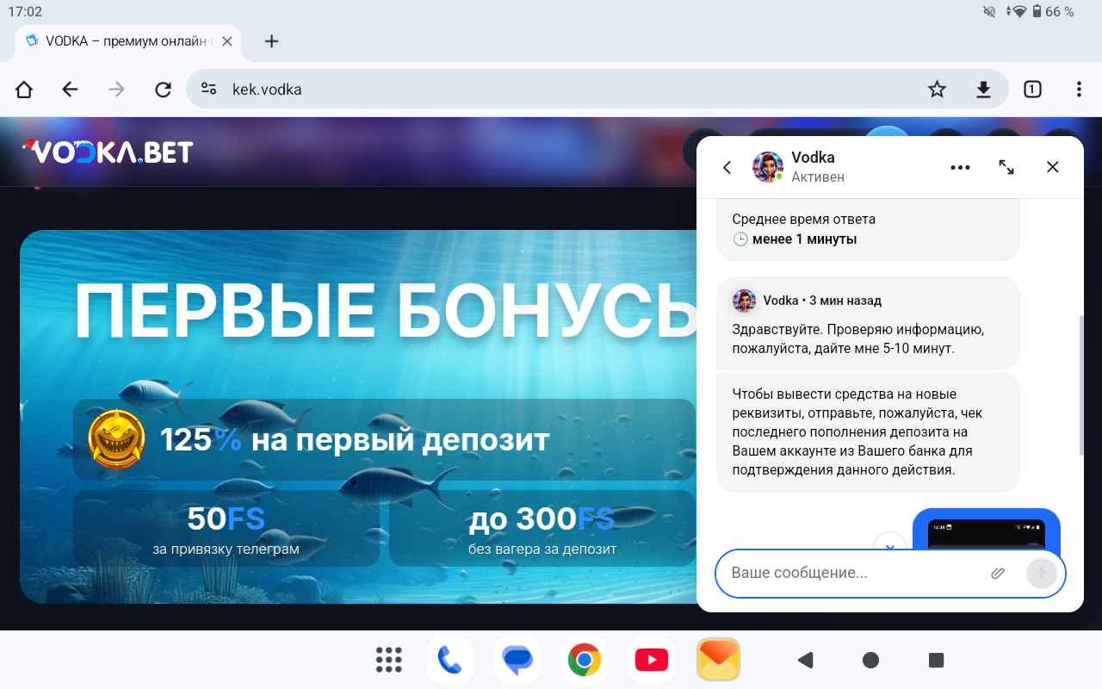Image resolution: width=1102 pixels, height=689 pixels.
Task: Go to the Chrome home page
Action: 24,89
